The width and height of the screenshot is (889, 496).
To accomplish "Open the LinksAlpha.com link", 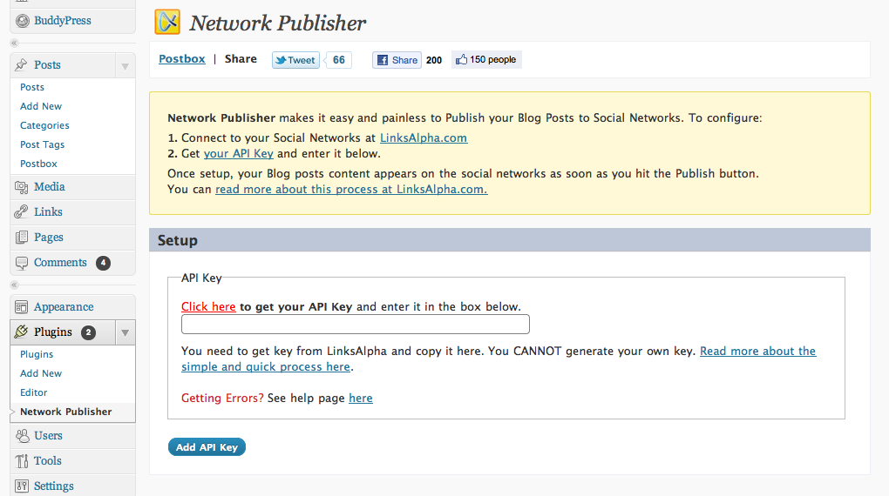I will point(424,138).
